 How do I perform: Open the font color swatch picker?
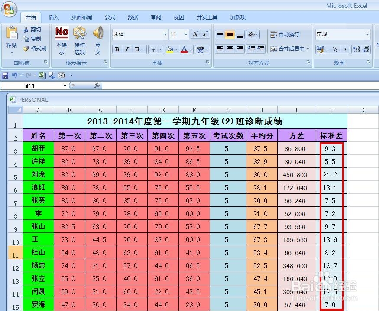(184, 49)
